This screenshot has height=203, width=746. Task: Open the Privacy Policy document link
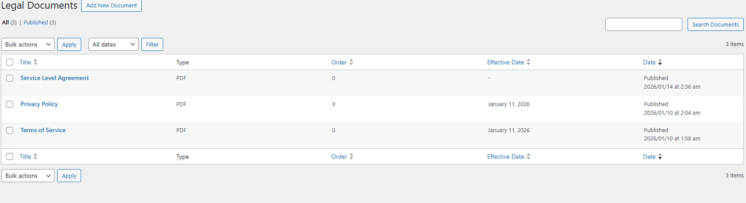click(x=39, y=104)
